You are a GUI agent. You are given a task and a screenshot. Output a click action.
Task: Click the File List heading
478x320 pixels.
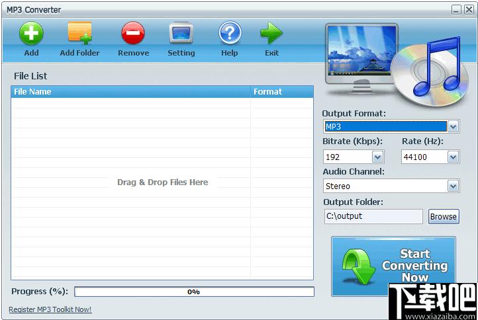(30, 76)
